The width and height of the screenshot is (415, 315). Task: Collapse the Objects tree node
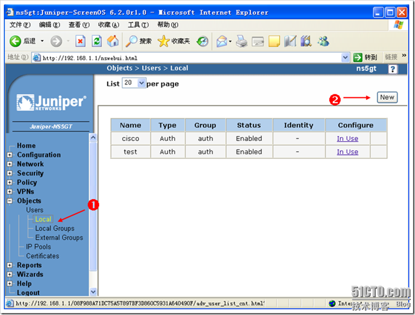click(x=10, y=201)
